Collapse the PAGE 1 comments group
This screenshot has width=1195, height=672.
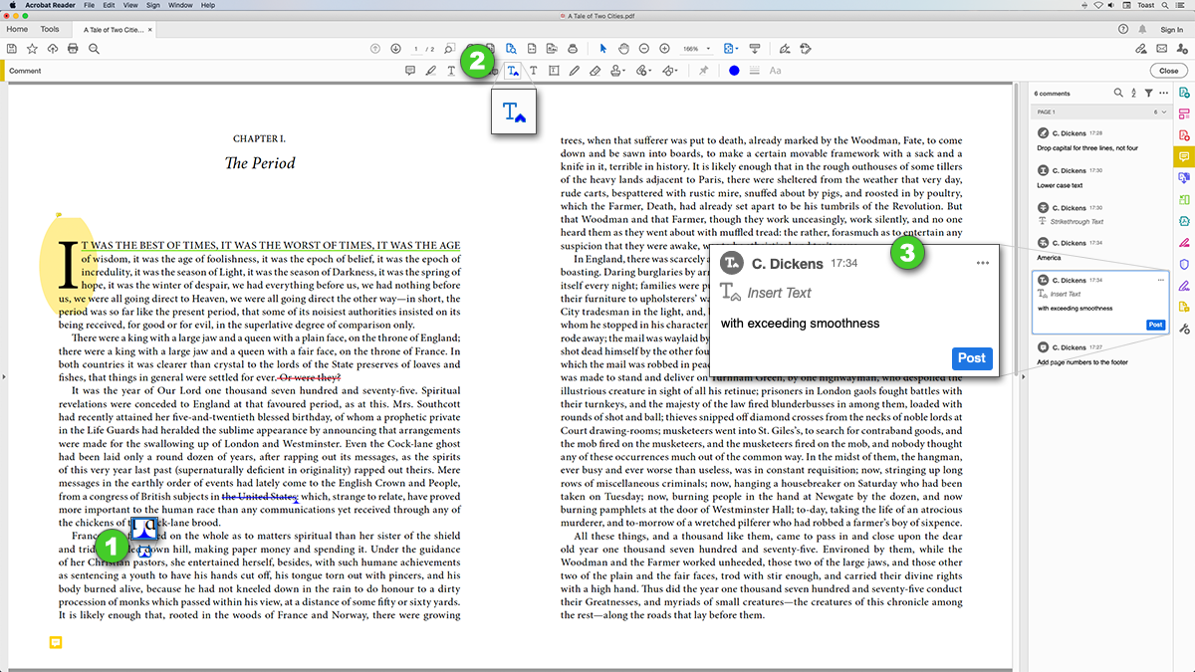pos(1164,112)
